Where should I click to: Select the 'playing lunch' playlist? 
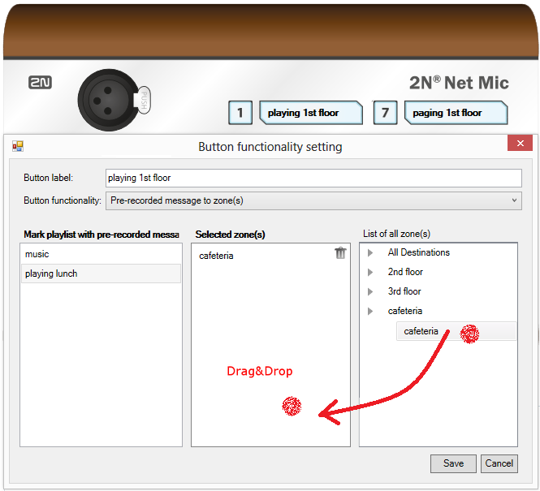(51, 273)
